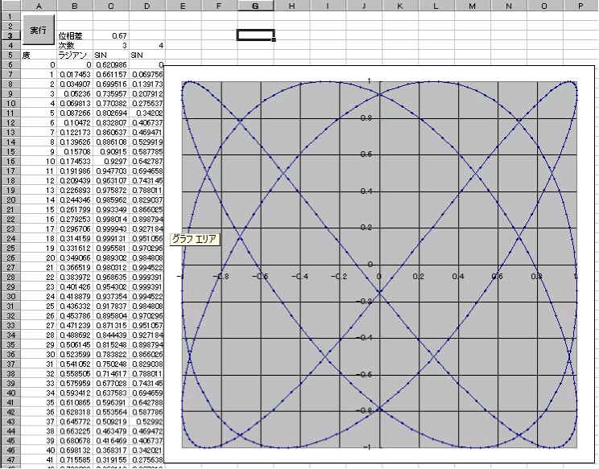Select cell with value 0.993349

pos(111,209)
